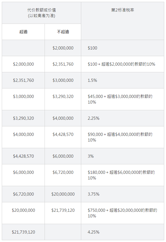166x242 pixels.
Task: Click the $90,000 plus 10% formula cell
Action: coord(122,137)
